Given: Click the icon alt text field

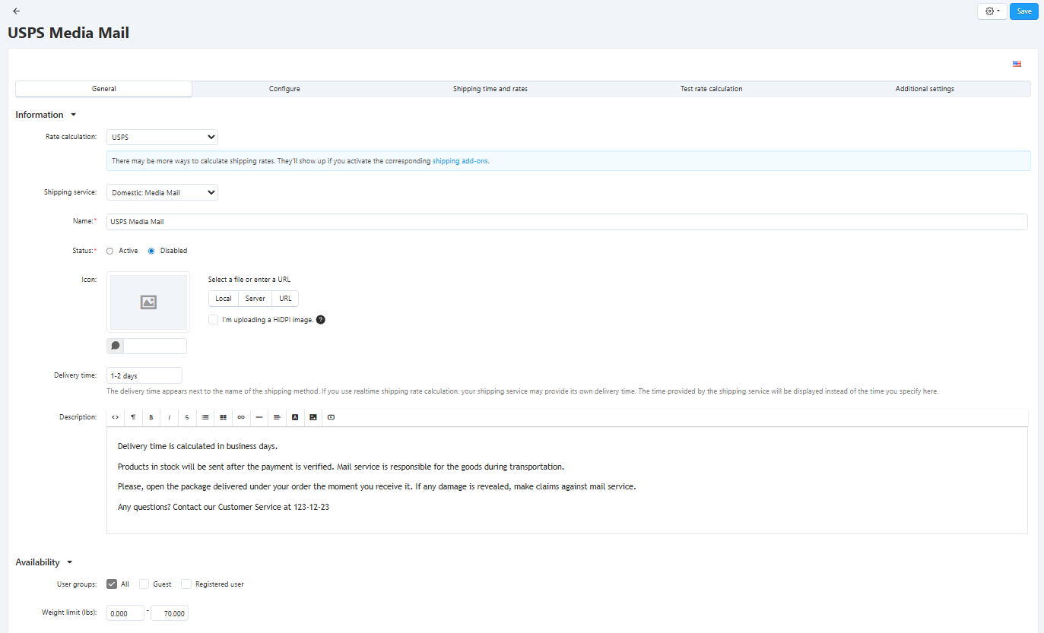Looking at the screenshot, I should tap(155, 346).
